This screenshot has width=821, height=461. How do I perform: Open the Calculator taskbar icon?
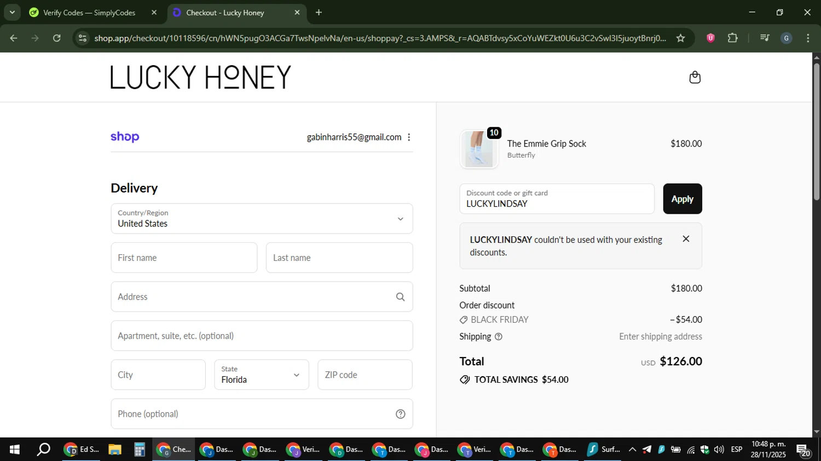click(x=139, y=450)
